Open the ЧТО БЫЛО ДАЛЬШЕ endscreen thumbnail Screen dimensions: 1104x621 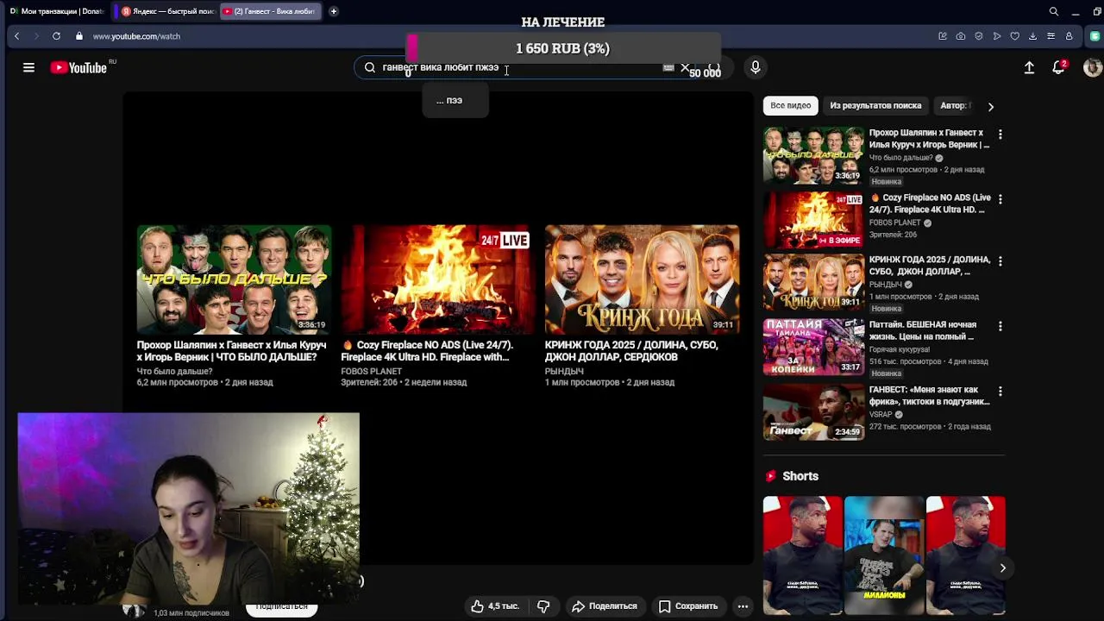(234, 279)
